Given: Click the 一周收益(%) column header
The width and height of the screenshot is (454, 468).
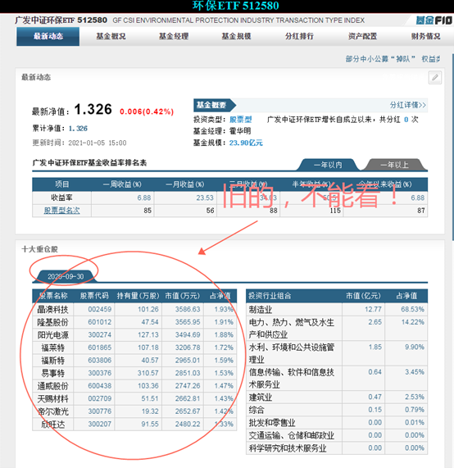Looking at the screenshot, I should click(x=122, y=184).
